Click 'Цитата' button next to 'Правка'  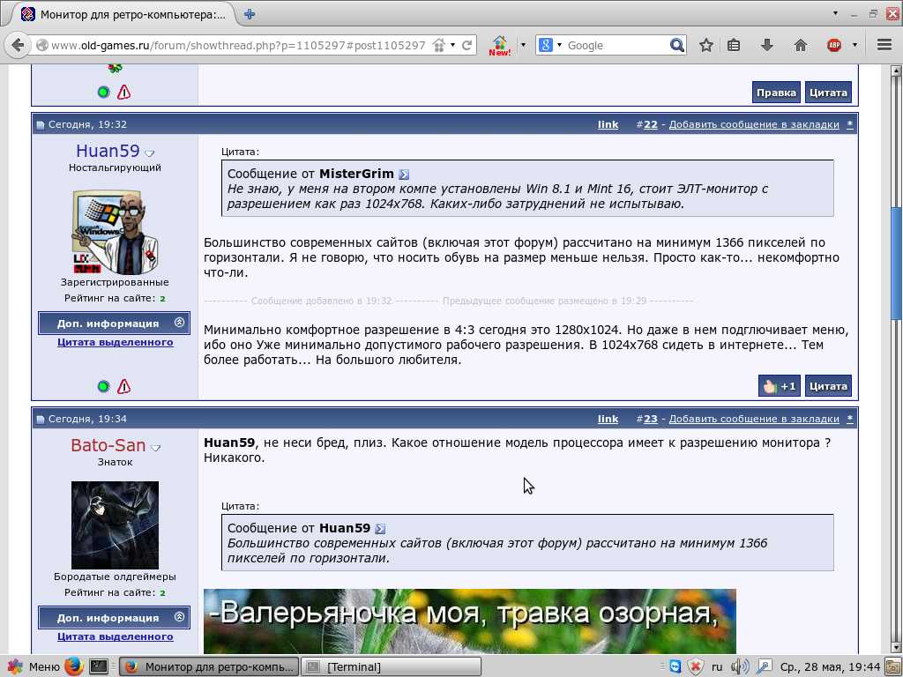click(828, 92)
